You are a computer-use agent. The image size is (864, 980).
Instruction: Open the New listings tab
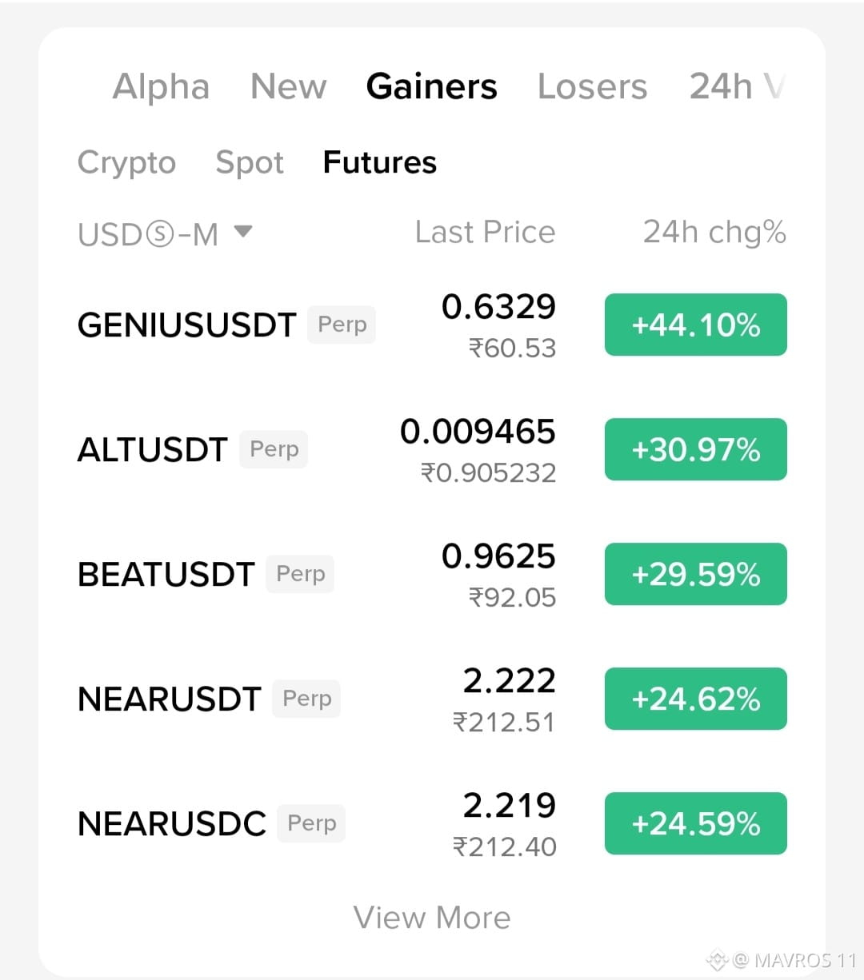click(x=289, y=86)
